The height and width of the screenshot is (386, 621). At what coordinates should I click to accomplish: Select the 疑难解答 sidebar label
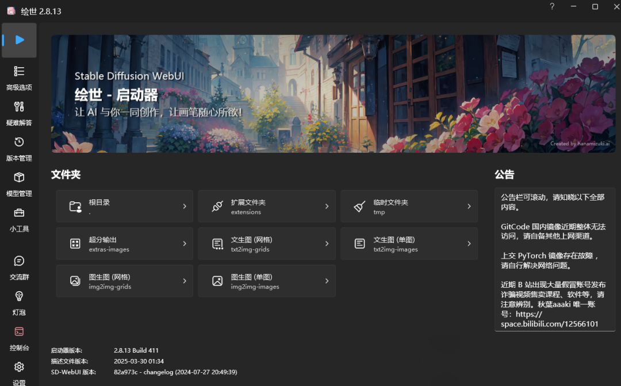(19, 122)
